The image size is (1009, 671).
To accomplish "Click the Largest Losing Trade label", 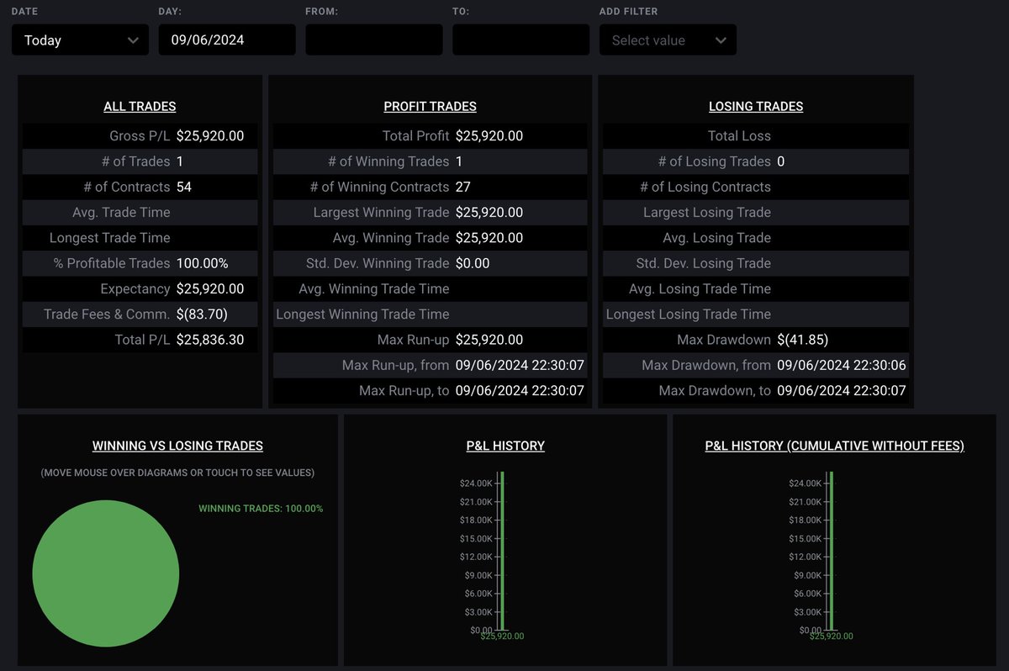I will 707,212.
